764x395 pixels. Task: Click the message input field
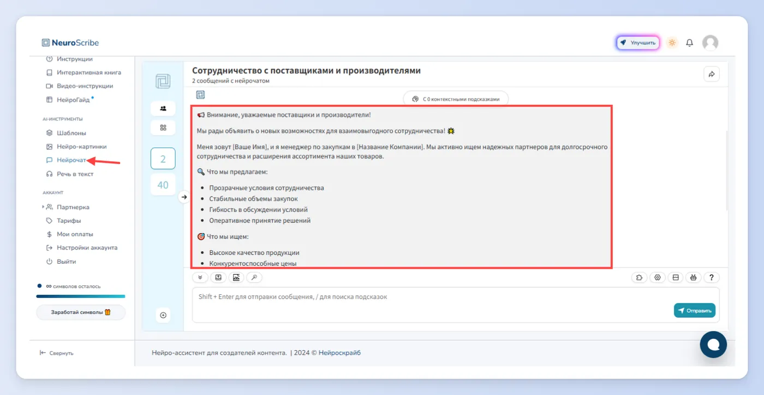(456, 305)
